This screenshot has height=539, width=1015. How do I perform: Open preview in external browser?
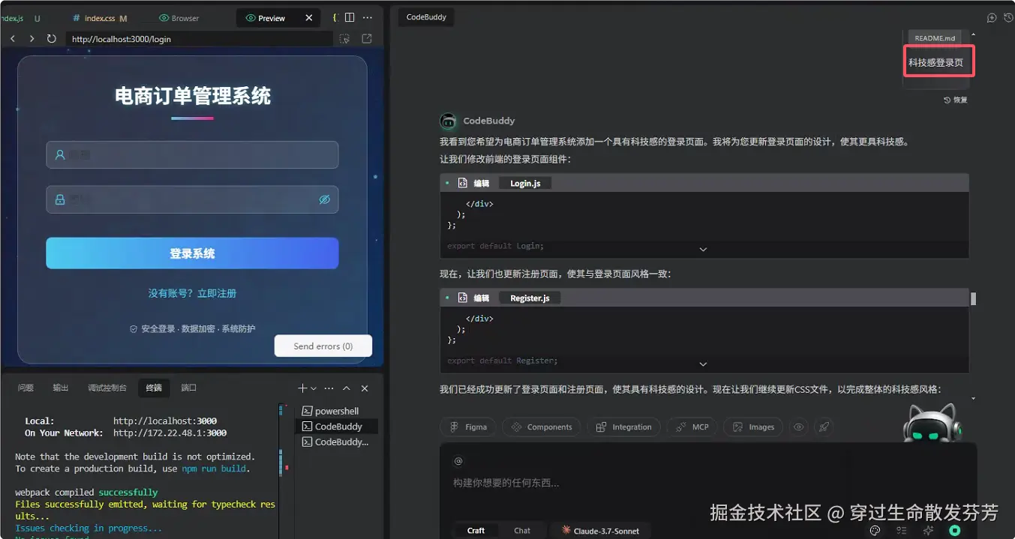coord(368,38)
